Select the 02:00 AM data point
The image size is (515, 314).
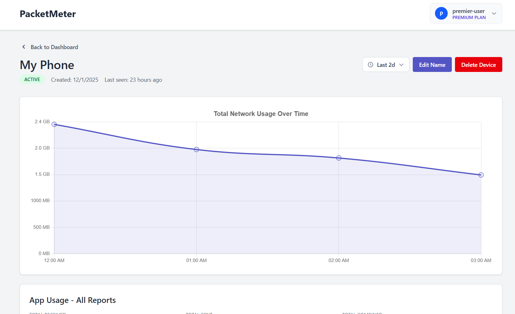pyautogui.click(x=339, y=158)
